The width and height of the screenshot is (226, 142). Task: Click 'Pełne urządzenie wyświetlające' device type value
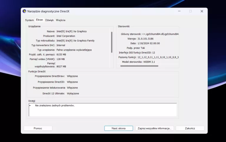click(x=74, y=50)
